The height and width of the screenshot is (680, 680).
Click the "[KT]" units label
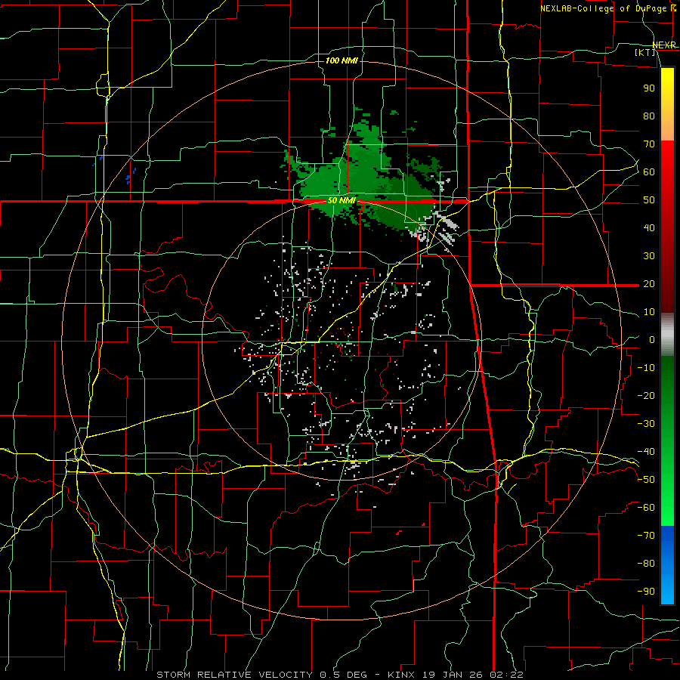645,52
